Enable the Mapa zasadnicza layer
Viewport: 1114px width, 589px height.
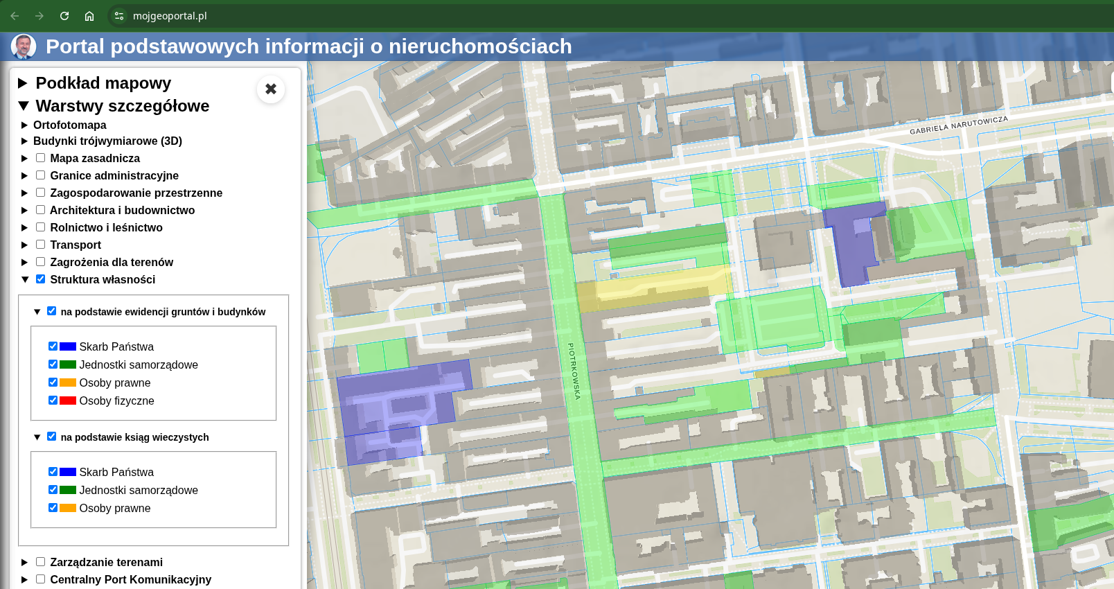pos(41,158)
